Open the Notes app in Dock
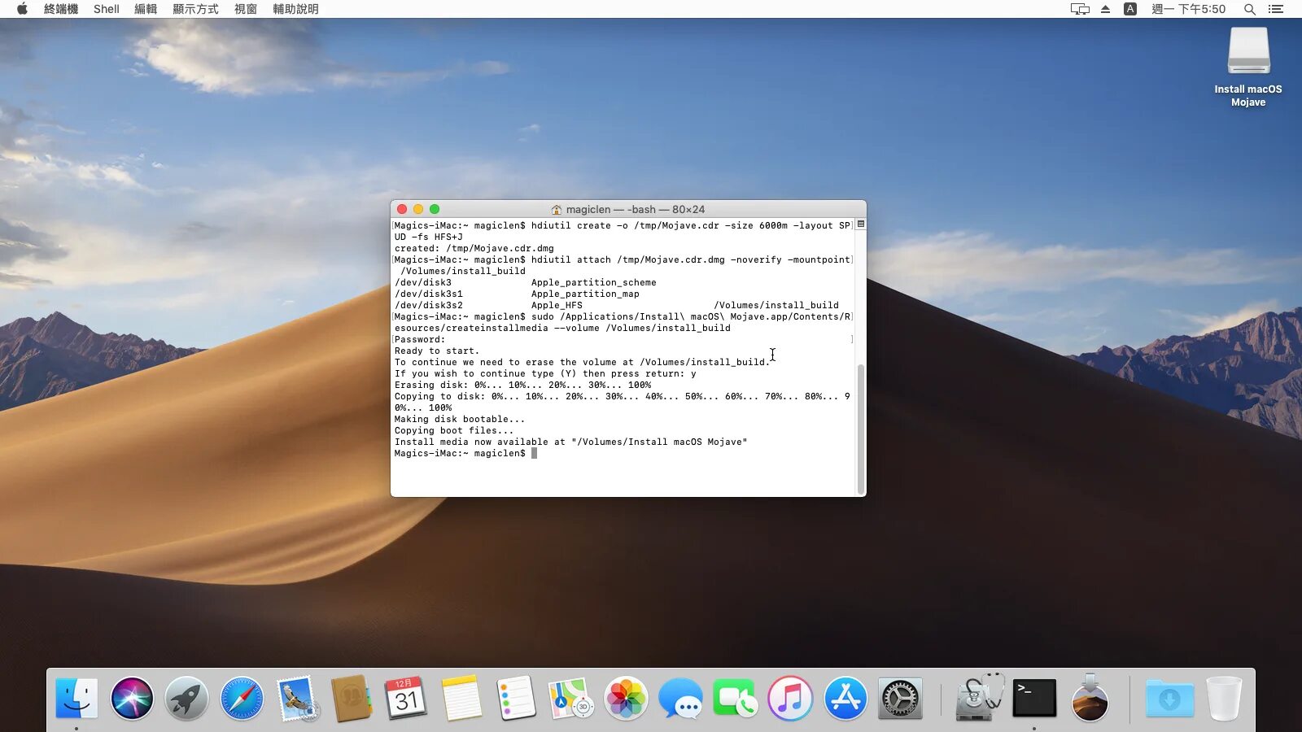The width and height of the screenshot is (1302, 732). click(x=461, y=698)
